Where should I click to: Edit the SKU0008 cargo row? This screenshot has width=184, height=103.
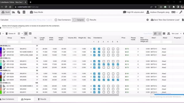[4, 64]
